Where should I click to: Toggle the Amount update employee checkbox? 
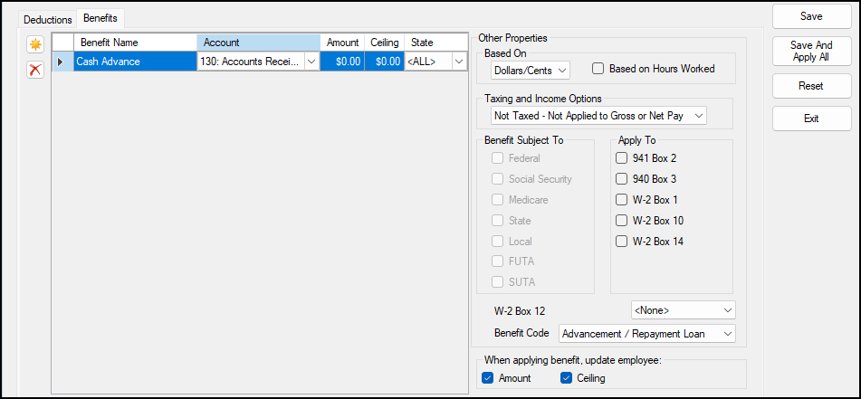(x=488, y=378)
